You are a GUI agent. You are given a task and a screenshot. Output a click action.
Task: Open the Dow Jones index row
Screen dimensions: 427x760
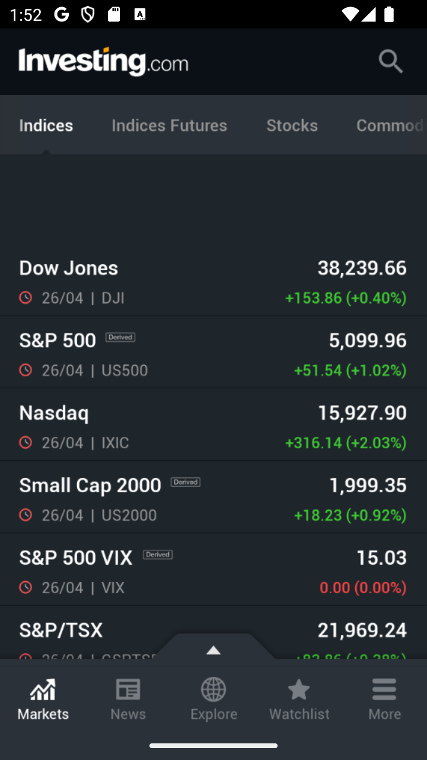click(x=213, y=280)
